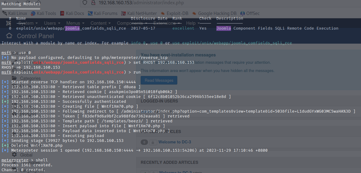This screenshot has width=361, height=173.
Task: Expand the Components dropdown menu
Action: (132, 23)
